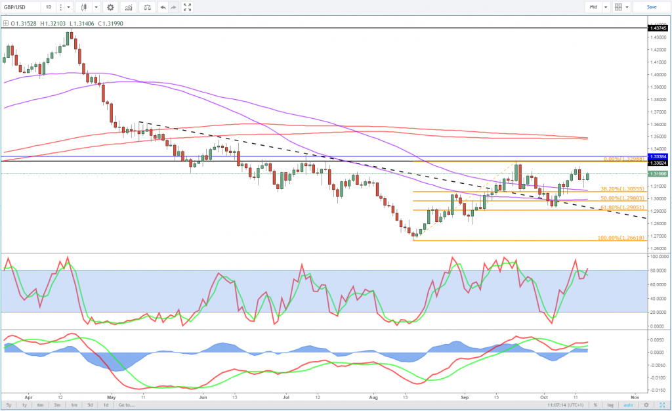Redo the last chart action
This screenshot has width=672, height=411.
173,7
